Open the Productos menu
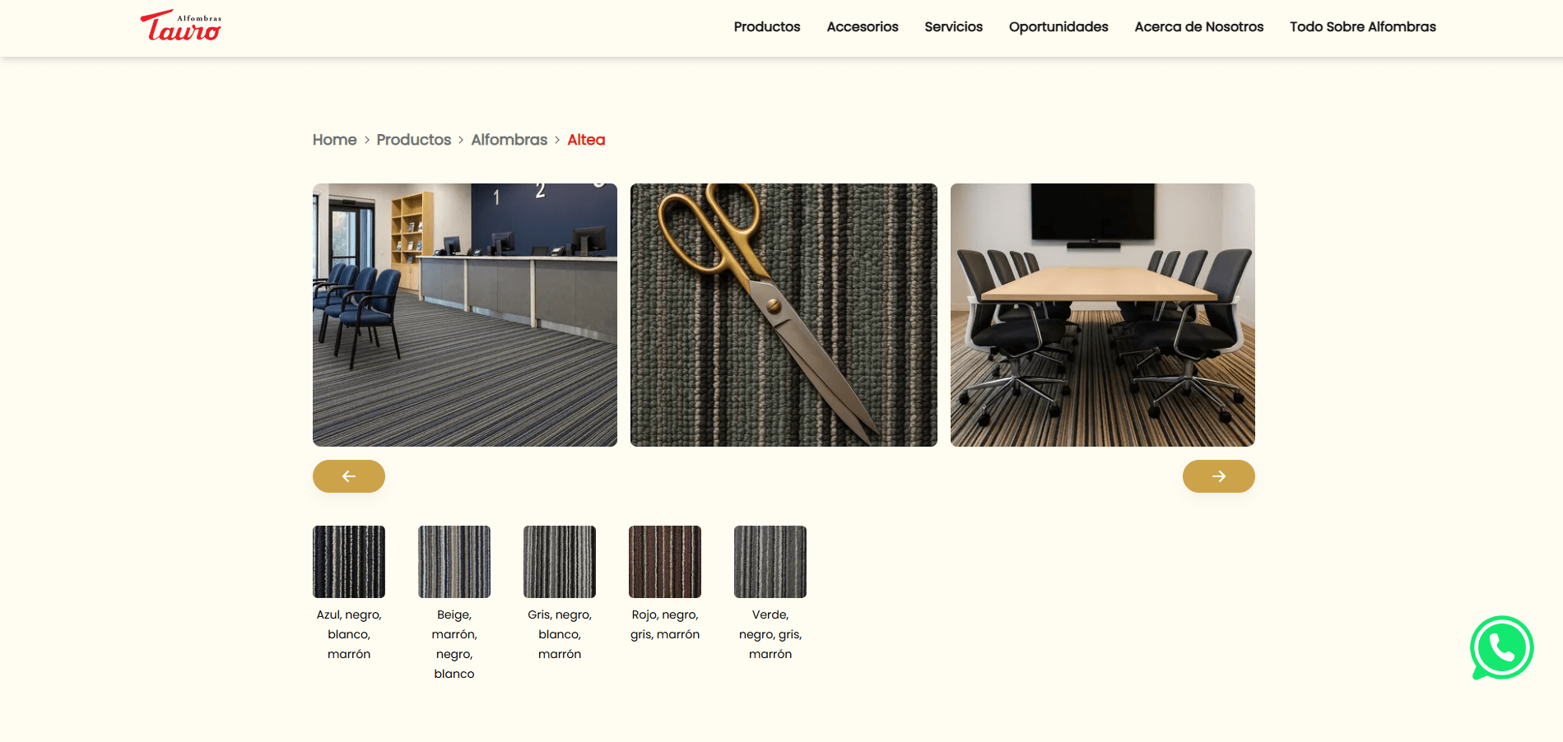The image size is (1563, 742). [x=766, y=27]
